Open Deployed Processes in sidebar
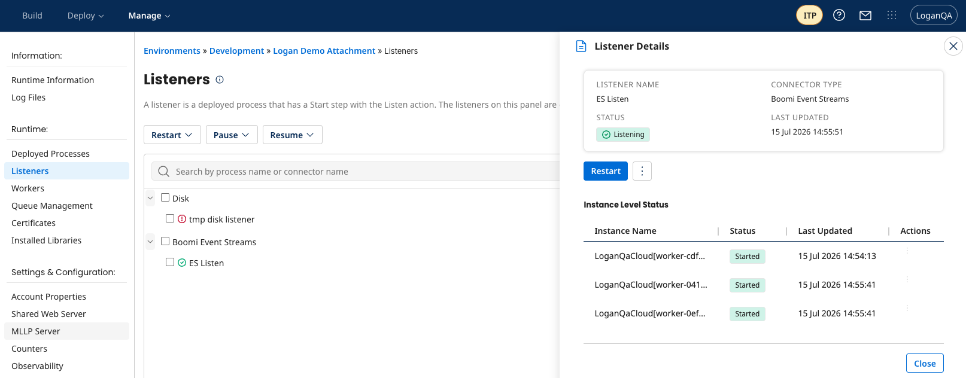The image size is (966, 378). (50, 154)
